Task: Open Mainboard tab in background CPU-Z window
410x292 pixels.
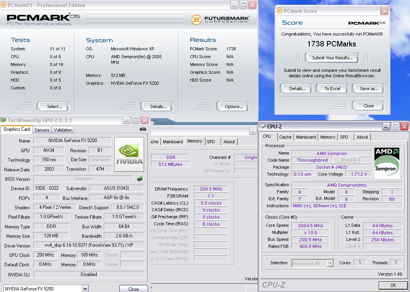Action: click(x=173, y=142)
